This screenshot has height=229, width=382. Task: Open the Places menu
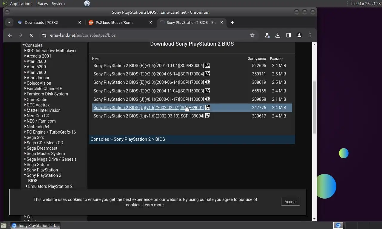(42, 4)
